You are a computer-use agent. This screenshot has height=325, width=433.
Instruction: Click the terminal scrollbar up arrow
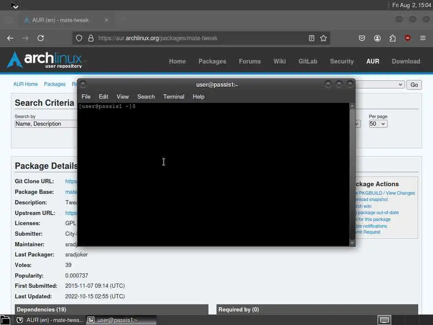point(352,106)
